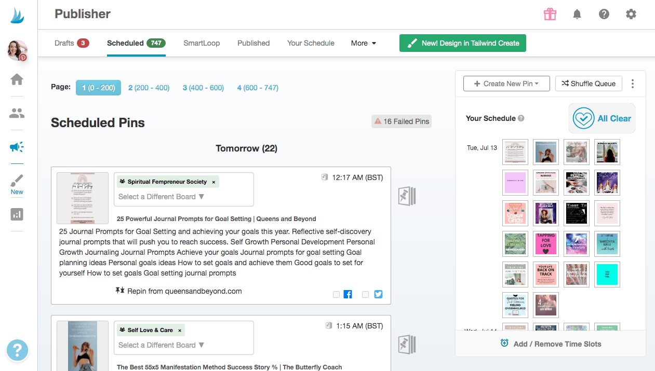The height and width of the screenshot is (371, 655).
Task: Click the Goal Setting pin thumbnail
Action: coord(83,198)
